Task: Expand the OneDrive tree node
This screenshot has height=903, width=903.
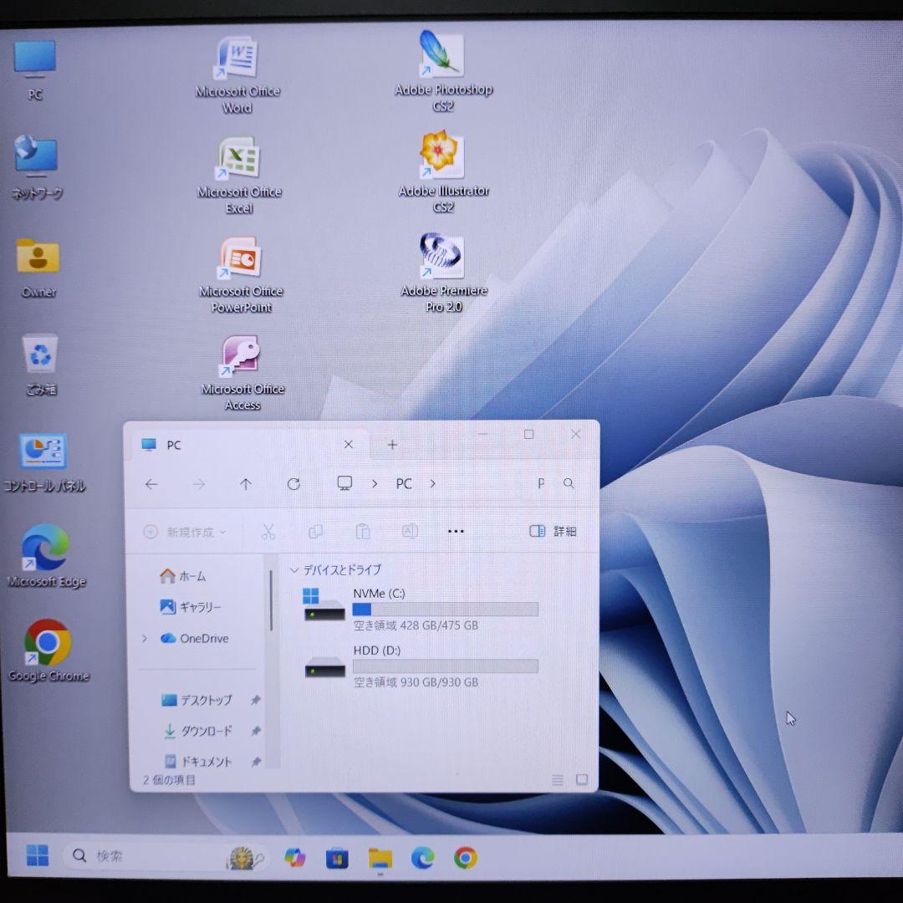Action: 145,639
